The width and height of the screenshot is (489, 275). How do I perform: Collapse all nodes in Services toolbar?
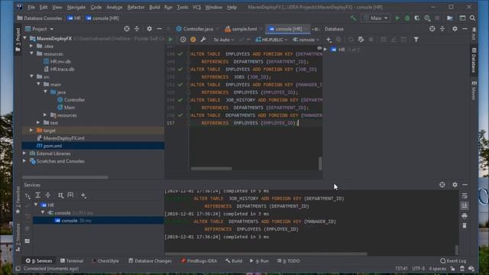(x=48, y=196)
